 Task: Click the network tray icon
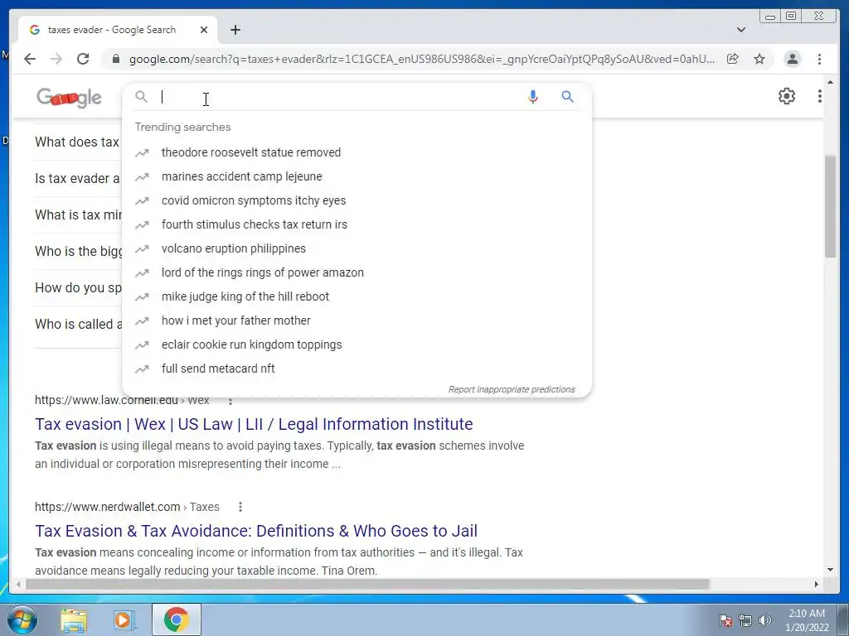[x=745, y=620]
